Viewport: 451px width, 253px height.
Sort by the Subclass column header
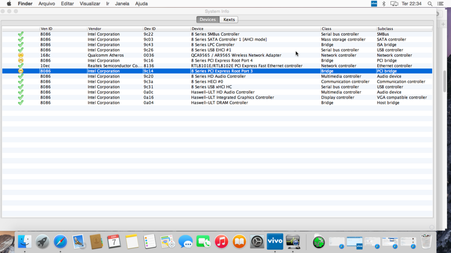pyautogui.click(x=404, y=29)
